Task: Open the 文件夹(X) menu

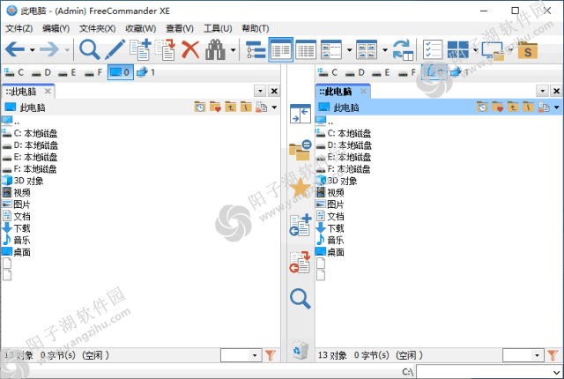Action: [x=98, y=28]
